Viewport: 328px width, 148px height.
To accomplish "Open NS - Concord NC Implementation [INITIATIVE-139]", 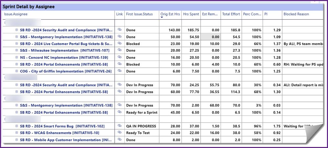I will (x=64, y=57).
